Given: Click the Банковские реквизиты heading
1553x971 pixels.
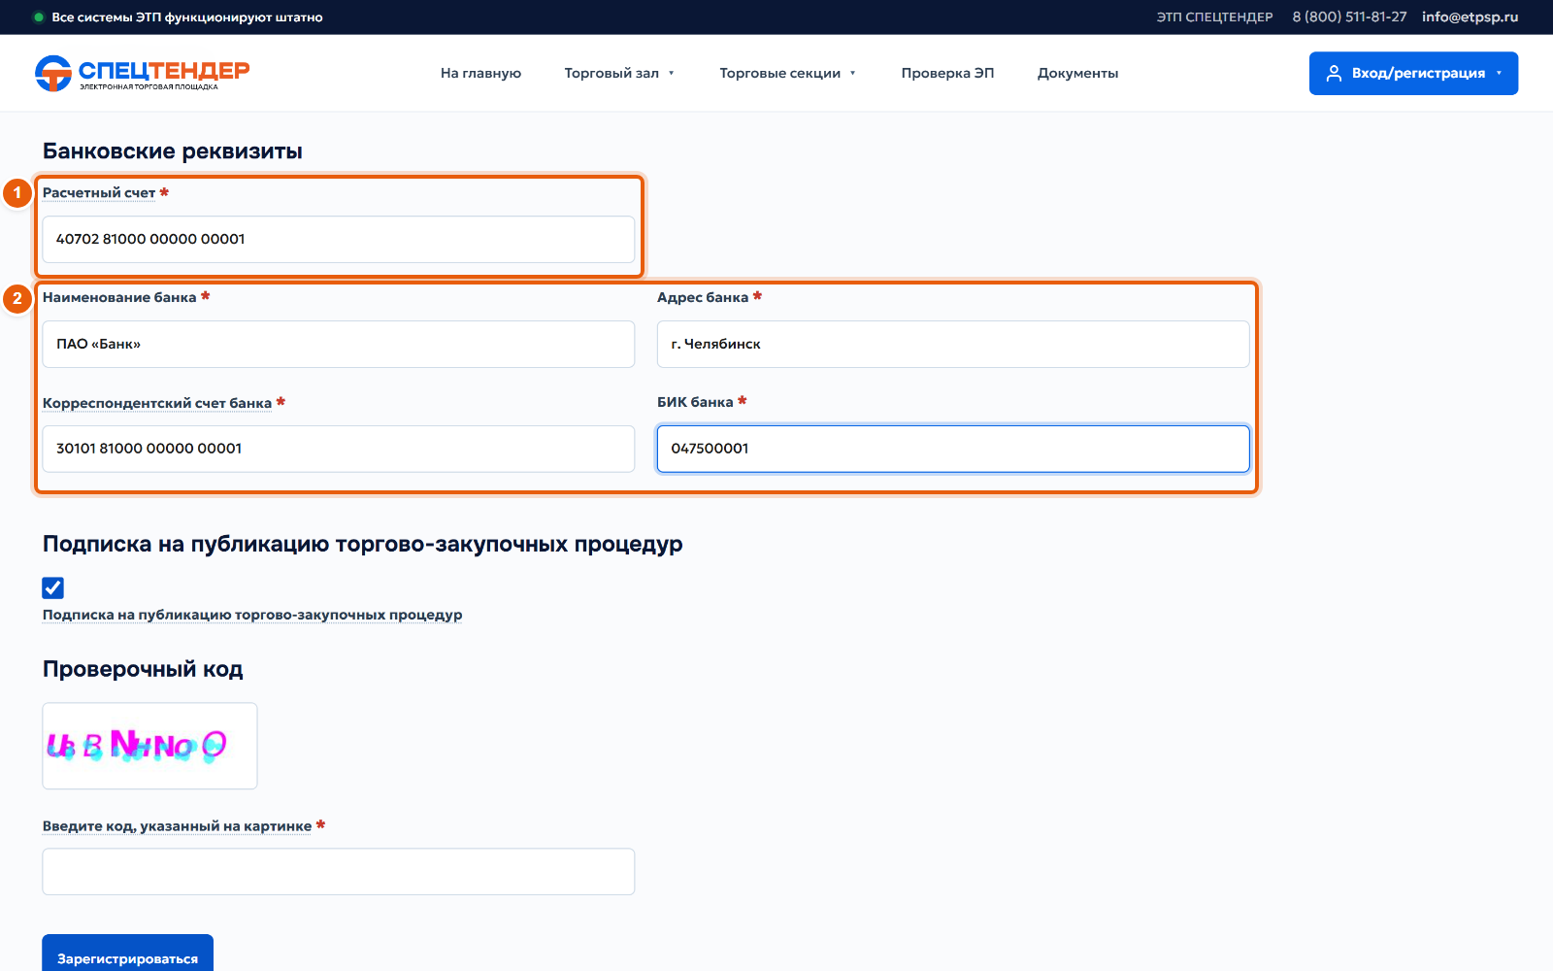Looking at the screenshot, I should tap(173, 151).
